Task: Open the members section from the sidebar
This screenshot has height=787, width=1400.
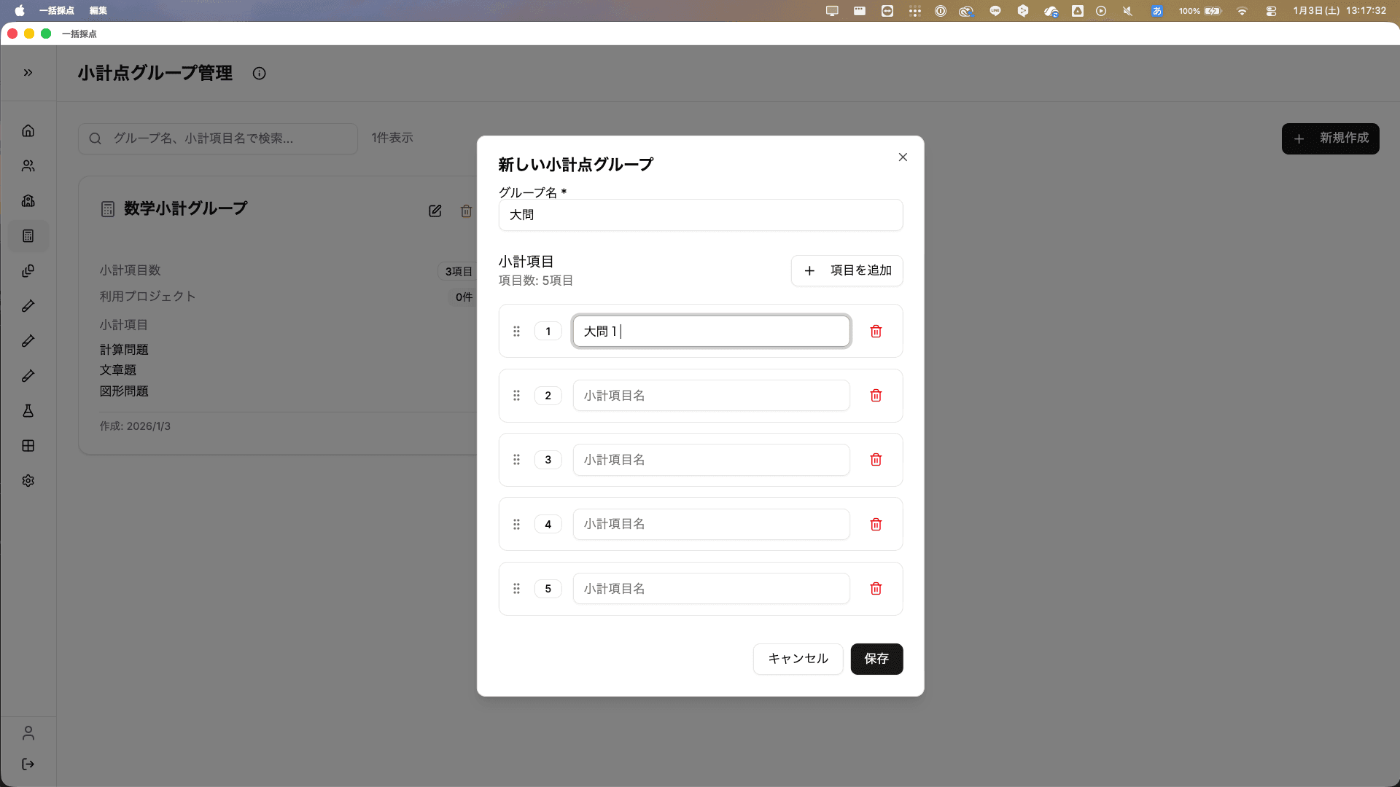Action: point(28,166)
